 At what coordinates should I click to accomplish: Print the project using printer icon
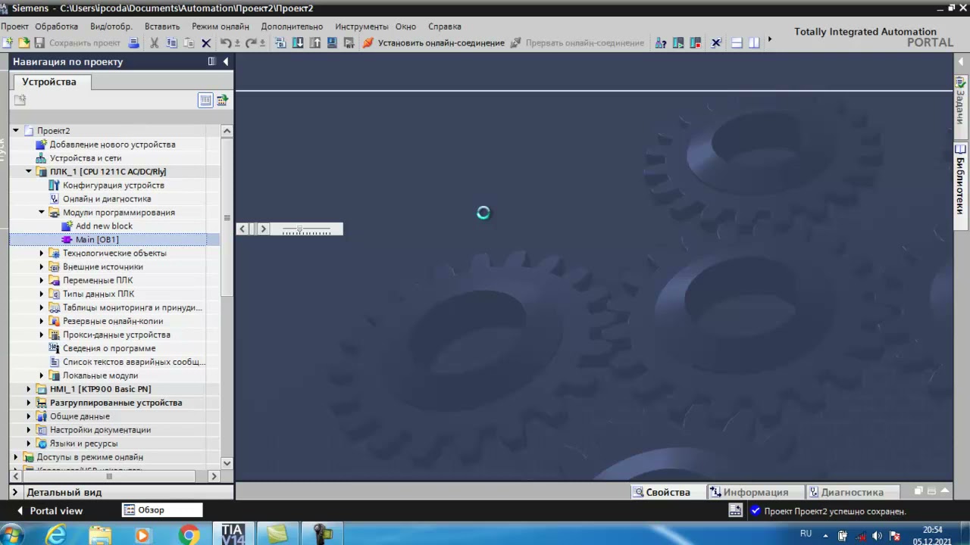(134, 43)
